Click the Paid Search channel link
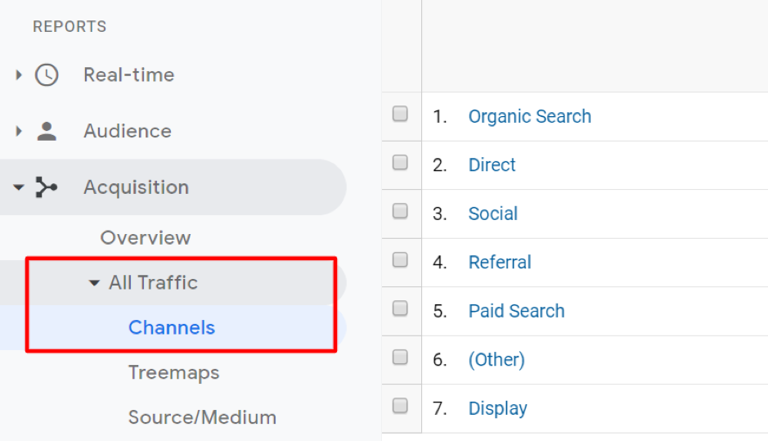 [516, 311]
